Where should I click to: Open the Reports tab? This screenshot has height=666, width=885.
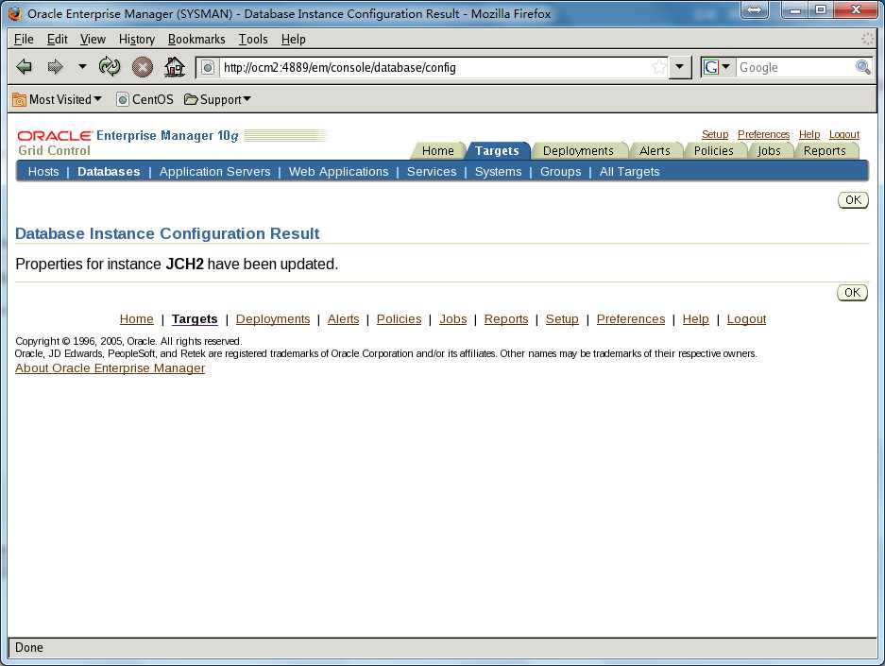(825, 151)
